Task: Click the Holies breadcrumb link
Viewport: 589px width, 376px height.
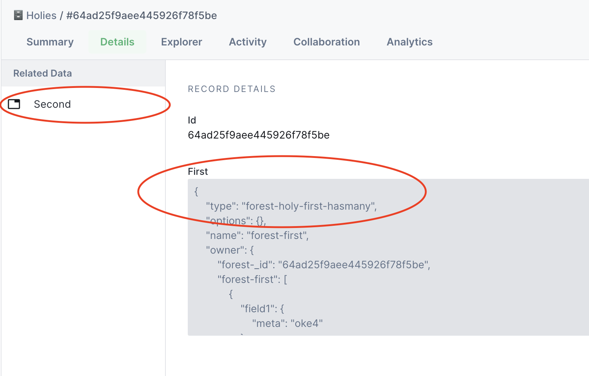Action: (x=42, y=15)
